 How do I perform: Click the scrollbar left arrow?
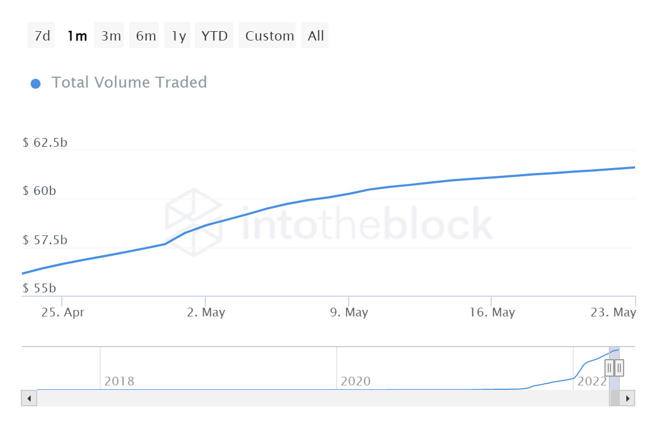click(29, 398)
